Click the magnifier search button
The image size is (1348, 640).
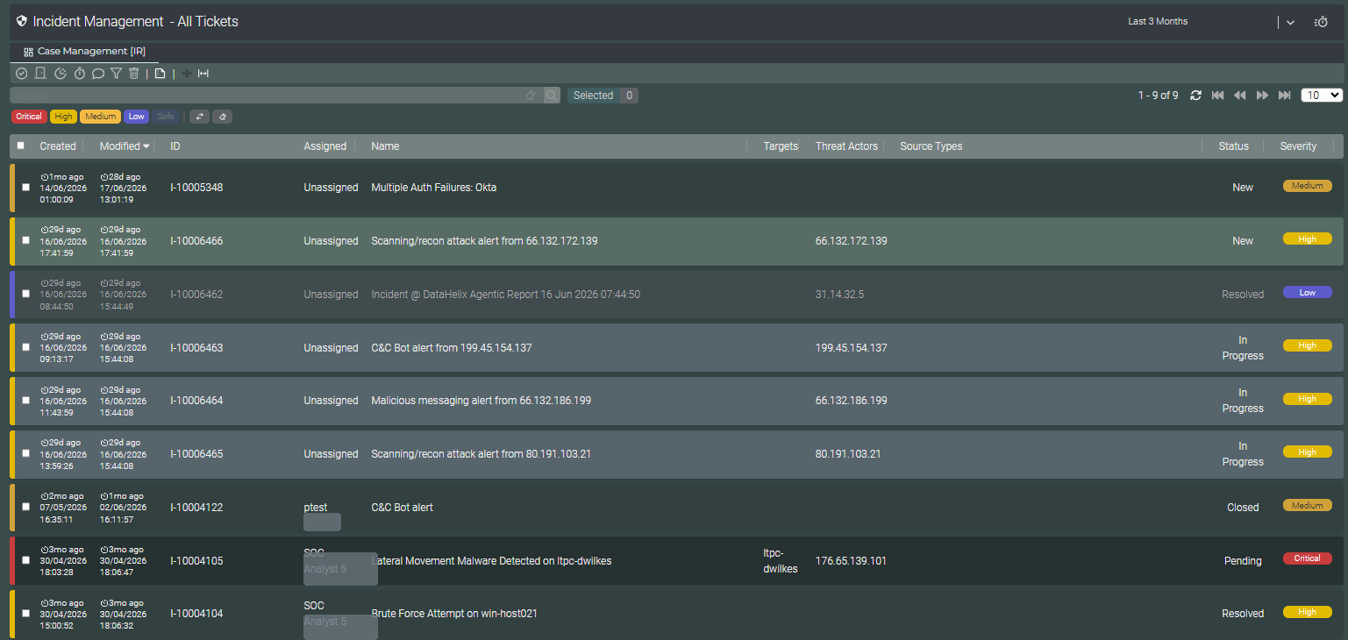[552, 96]
